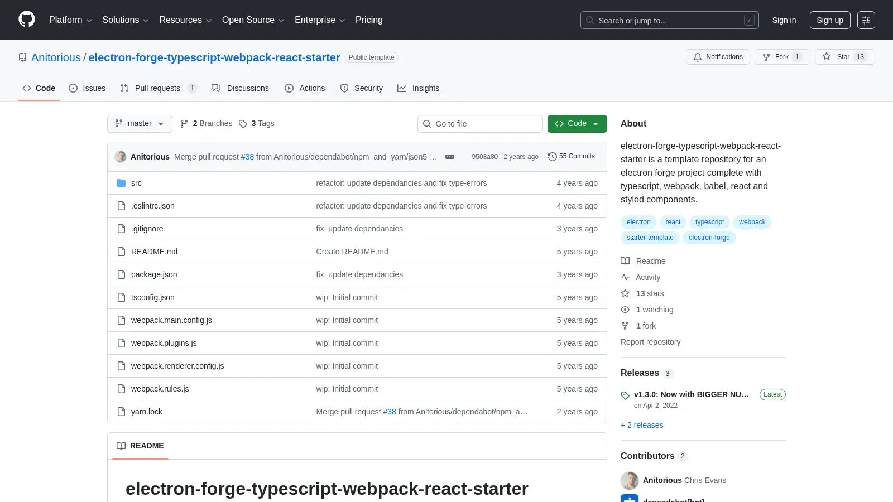Click the file icon next to README.md
The image size is (893, 502).
[x=121, y=252]
